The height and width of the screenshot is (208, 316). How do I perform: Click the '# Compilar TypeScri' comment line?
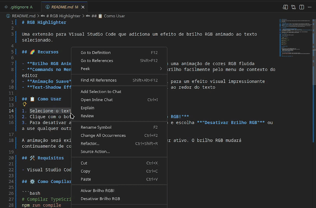[47, 199]
